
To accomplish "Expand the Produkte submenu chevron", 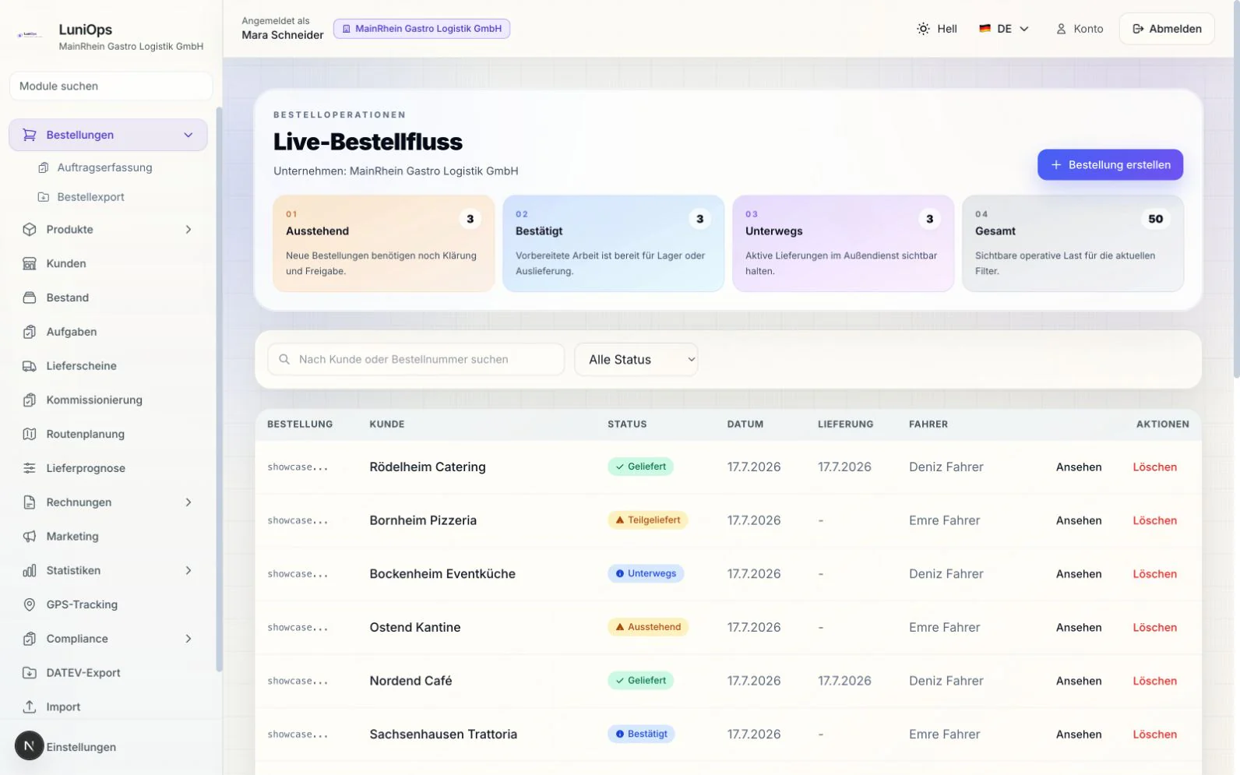I will coord(188,230).
